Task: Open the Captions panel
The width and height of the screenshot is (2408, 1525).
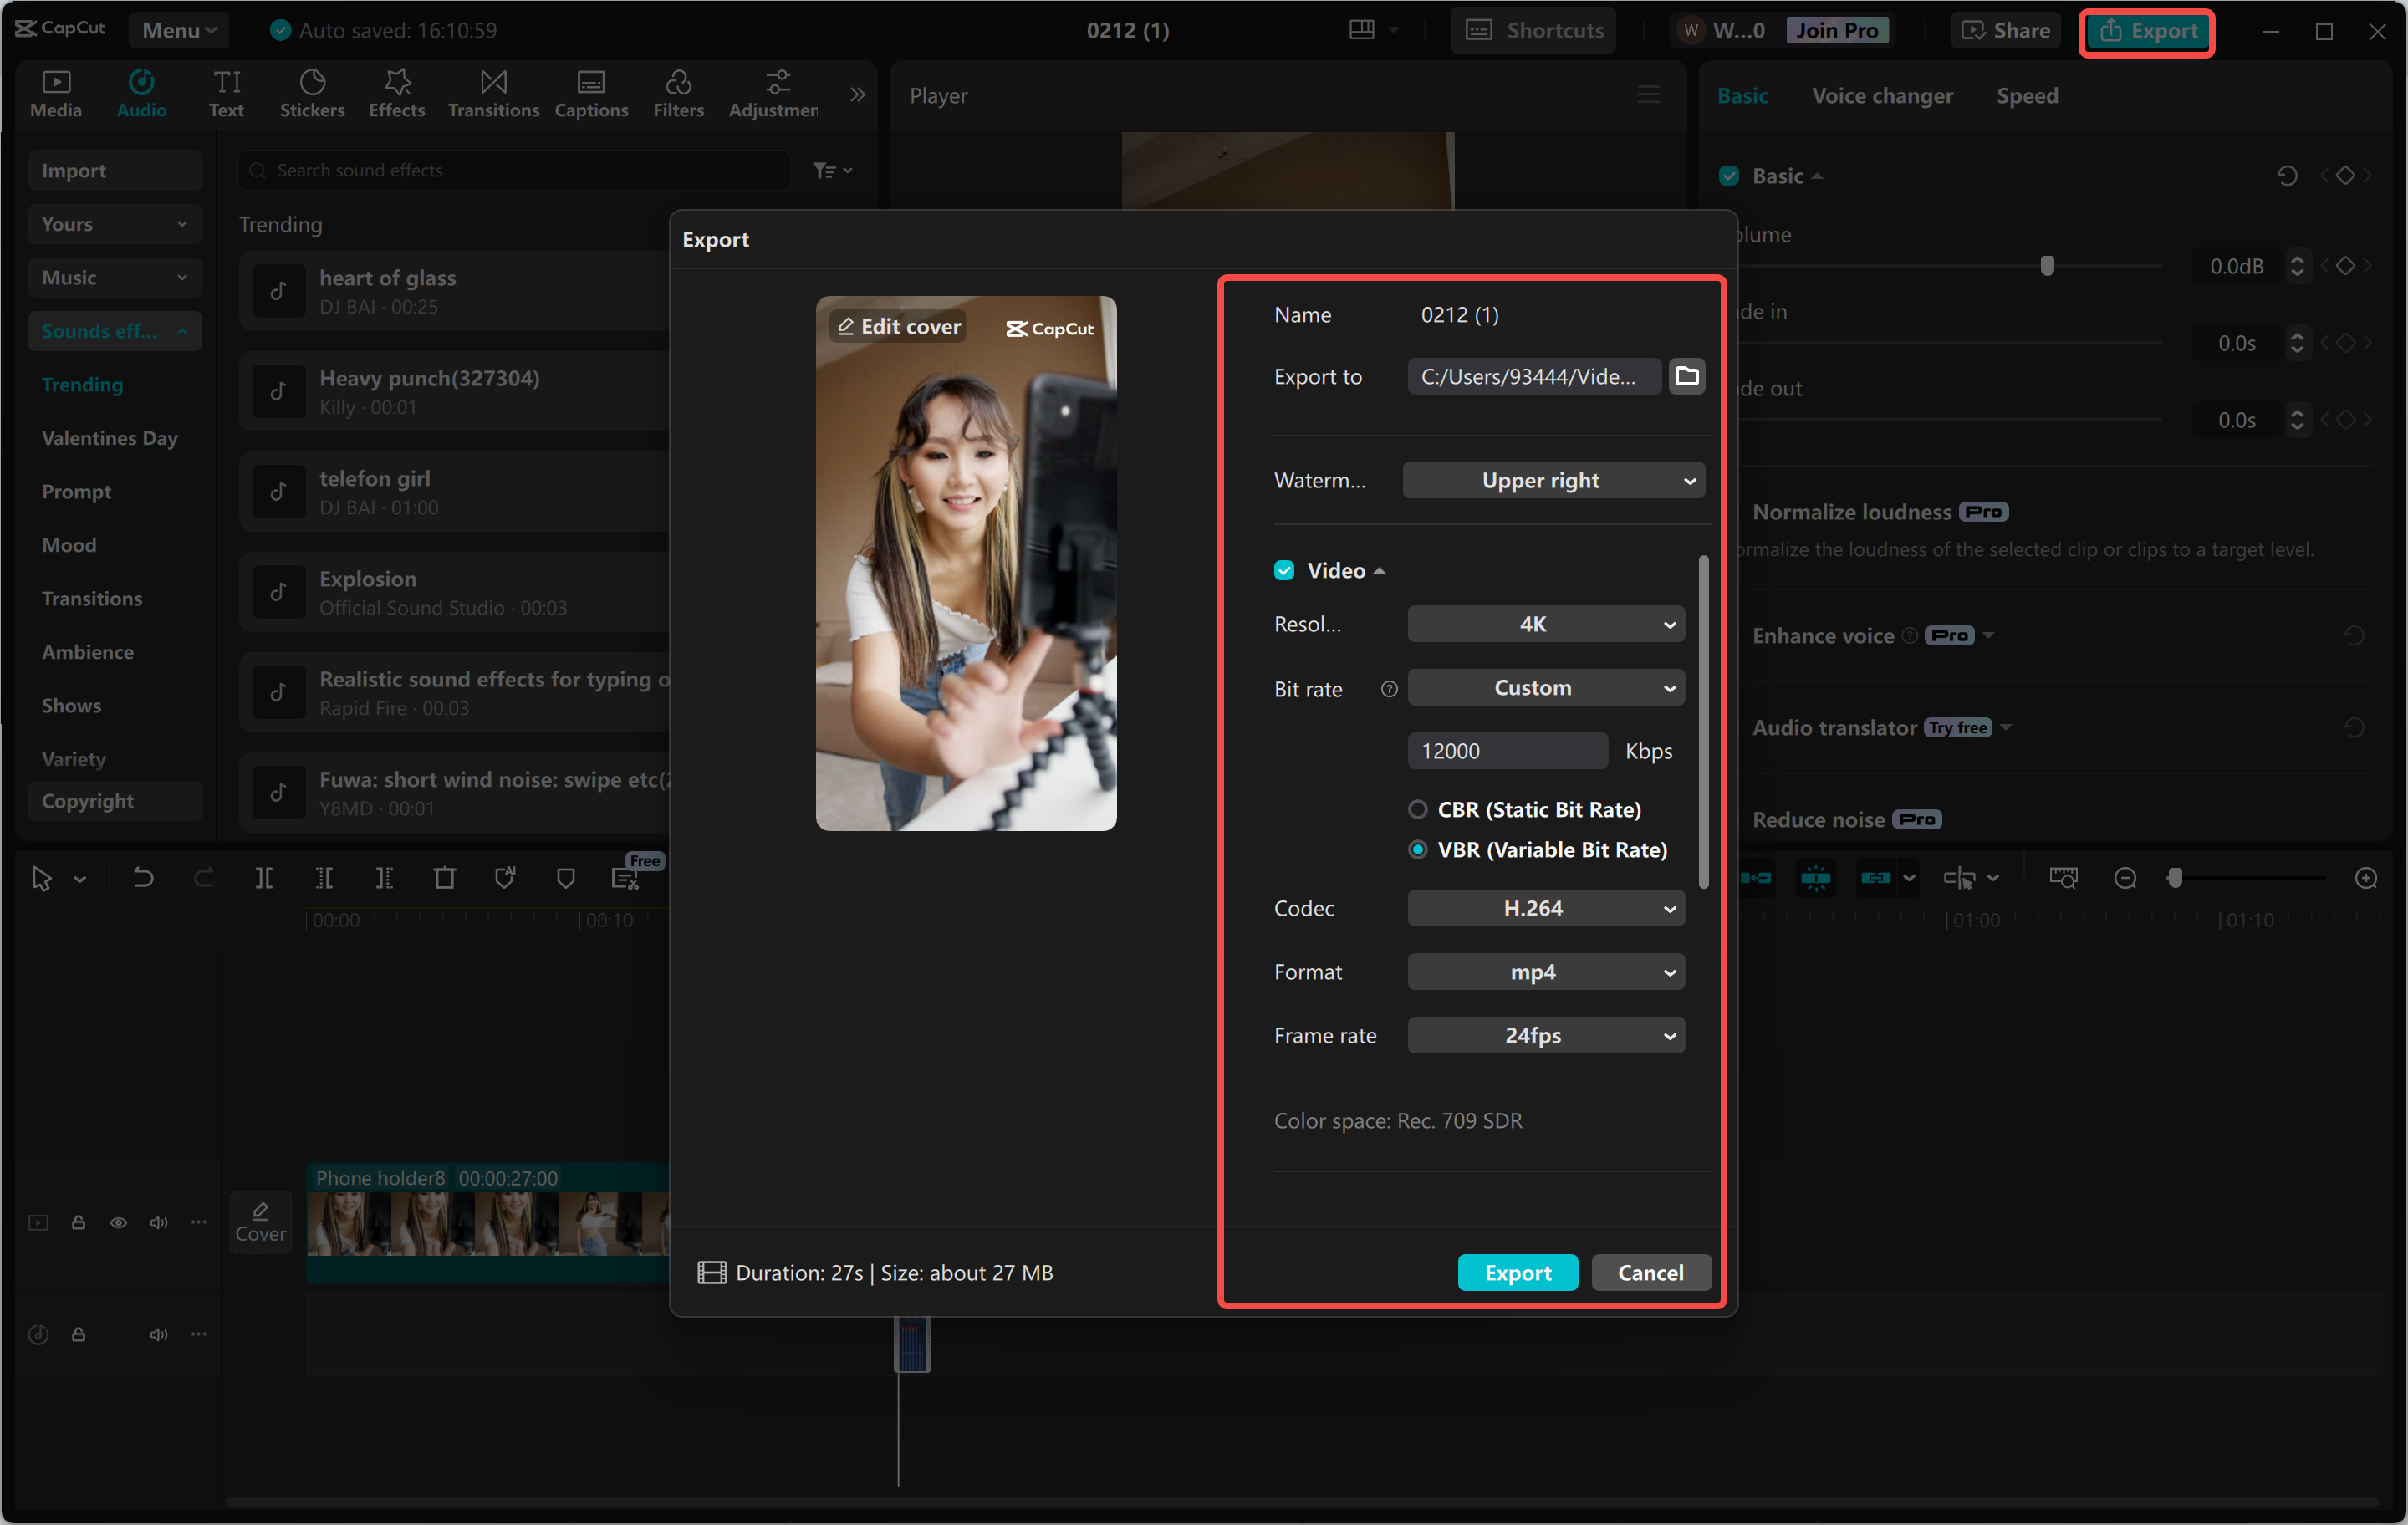Action: click(x=591, y=93)
